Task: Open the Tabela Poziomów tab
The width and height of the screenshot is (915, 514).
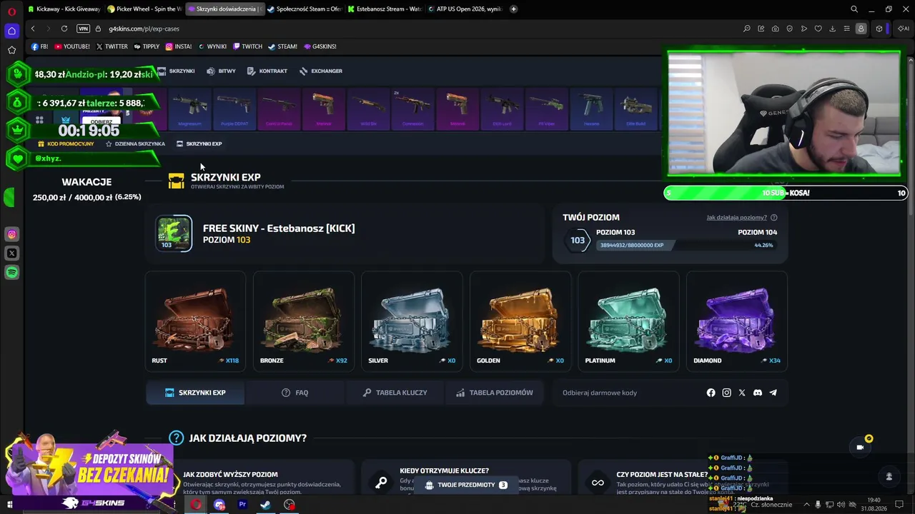Action: point(495,393)
